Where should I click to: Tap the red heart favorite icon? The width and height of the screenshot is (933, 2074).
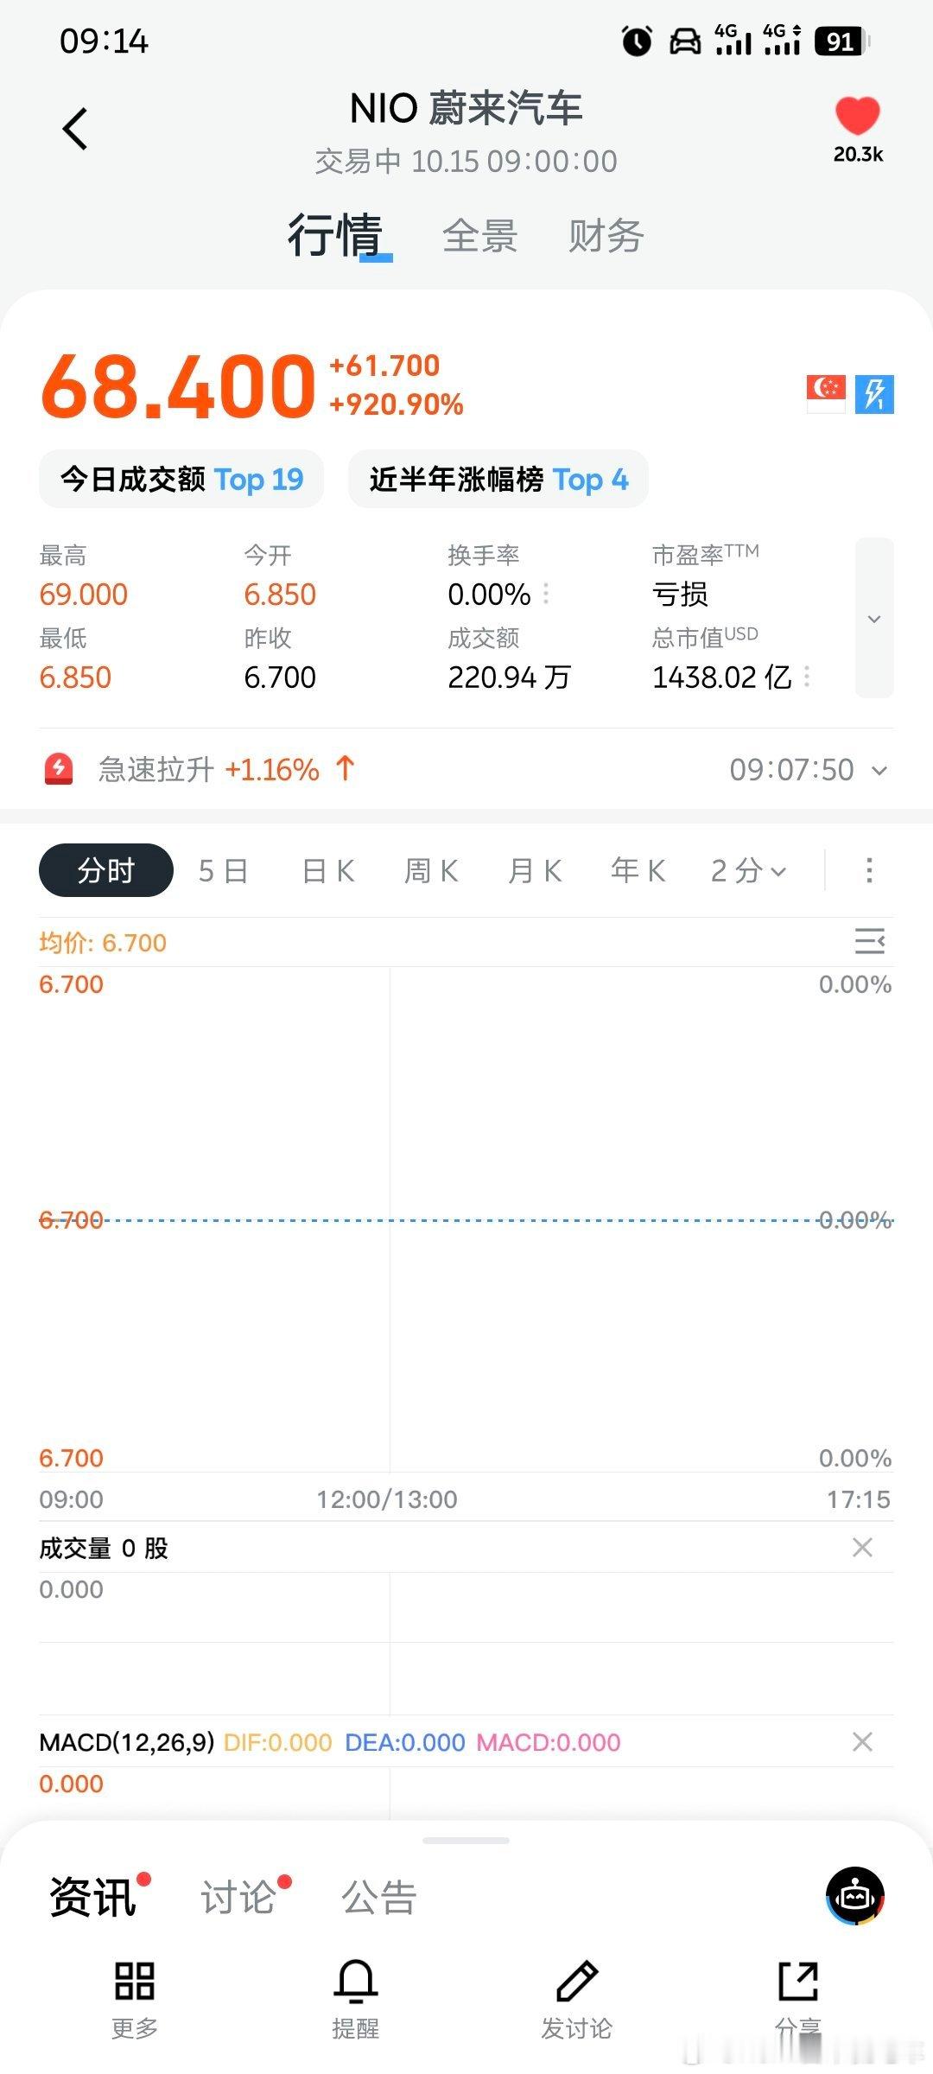(857, 116)
